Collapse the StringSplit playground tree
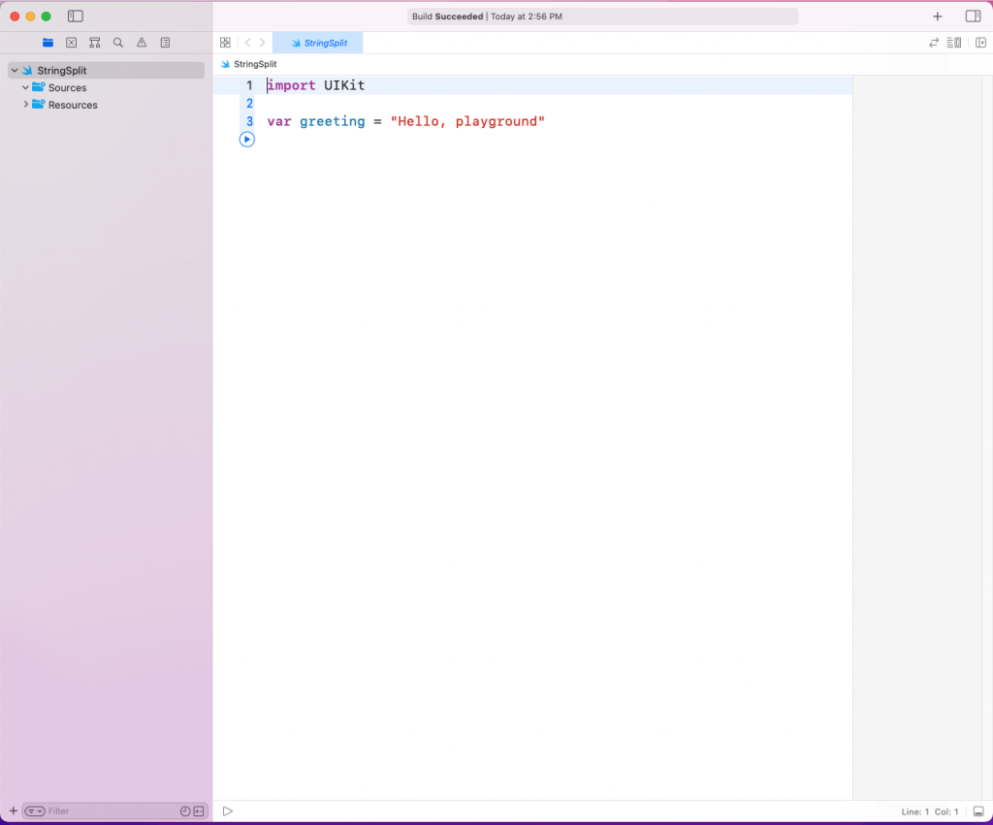 tap(15, 71)
